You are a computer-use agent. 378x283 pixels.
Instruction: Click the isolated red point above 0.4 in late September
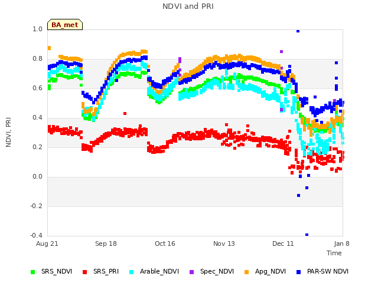125,113
